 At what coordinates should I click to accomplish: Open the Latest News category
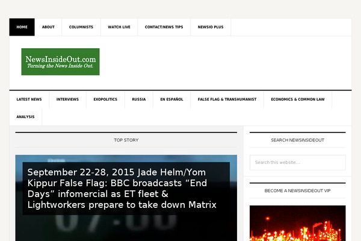pyautogui.click(x=29, y=99)
